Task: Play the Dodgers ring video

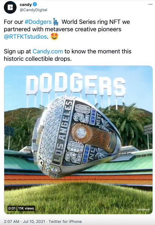Action: pos(78,140)
